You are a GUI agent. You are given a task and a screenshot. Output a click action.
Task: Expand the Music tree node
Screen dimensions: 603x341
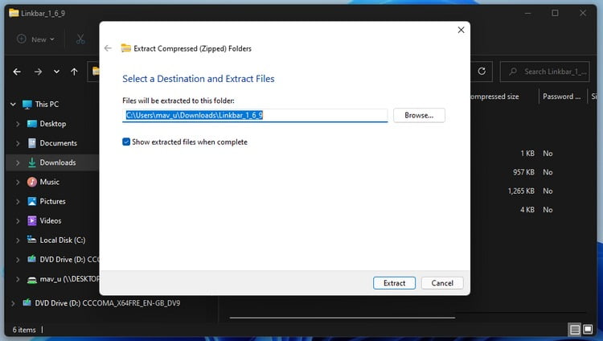tap(18, 182)
